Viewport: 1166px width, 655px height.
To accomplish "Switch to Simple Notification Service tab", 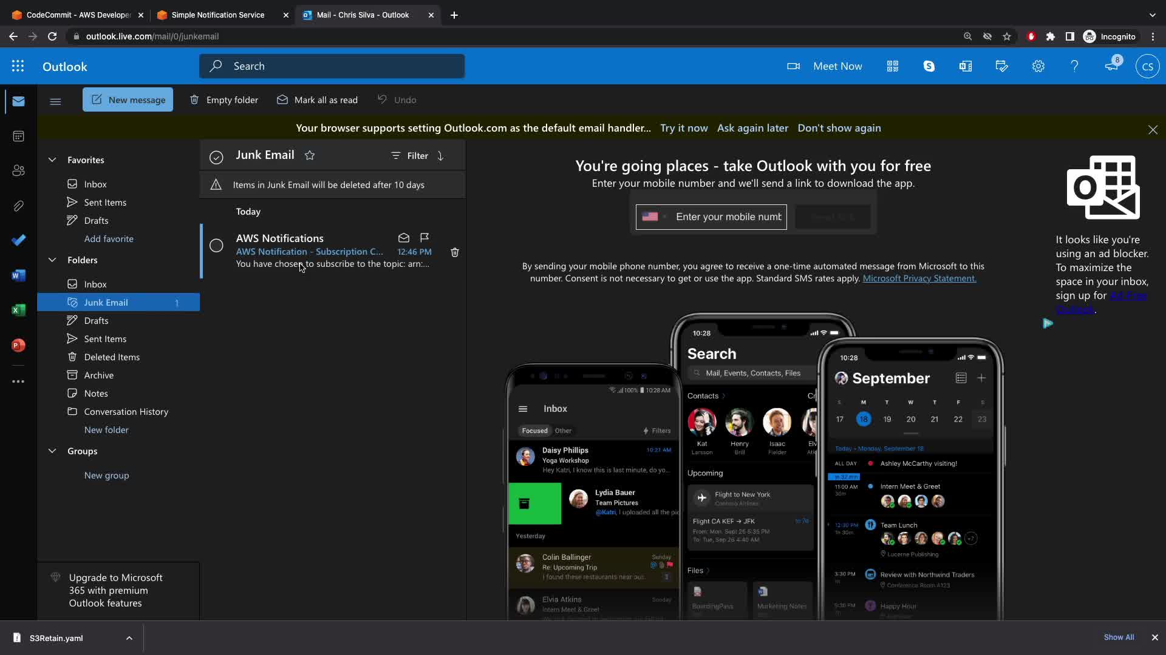I will pyautogui.click(x=217, y=15).
